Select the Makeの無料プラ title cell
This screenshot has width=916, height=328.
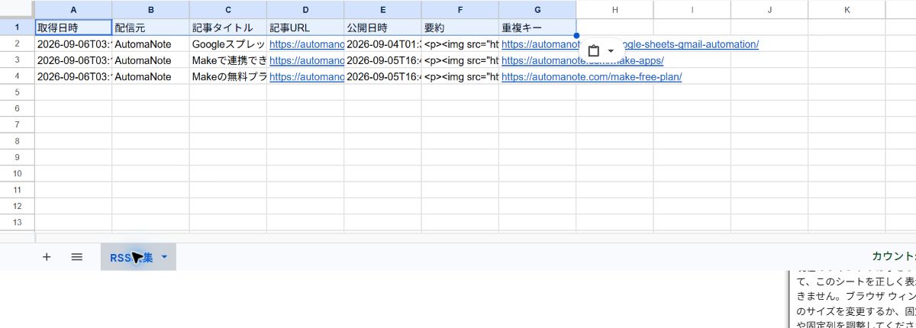coord(228,76)
